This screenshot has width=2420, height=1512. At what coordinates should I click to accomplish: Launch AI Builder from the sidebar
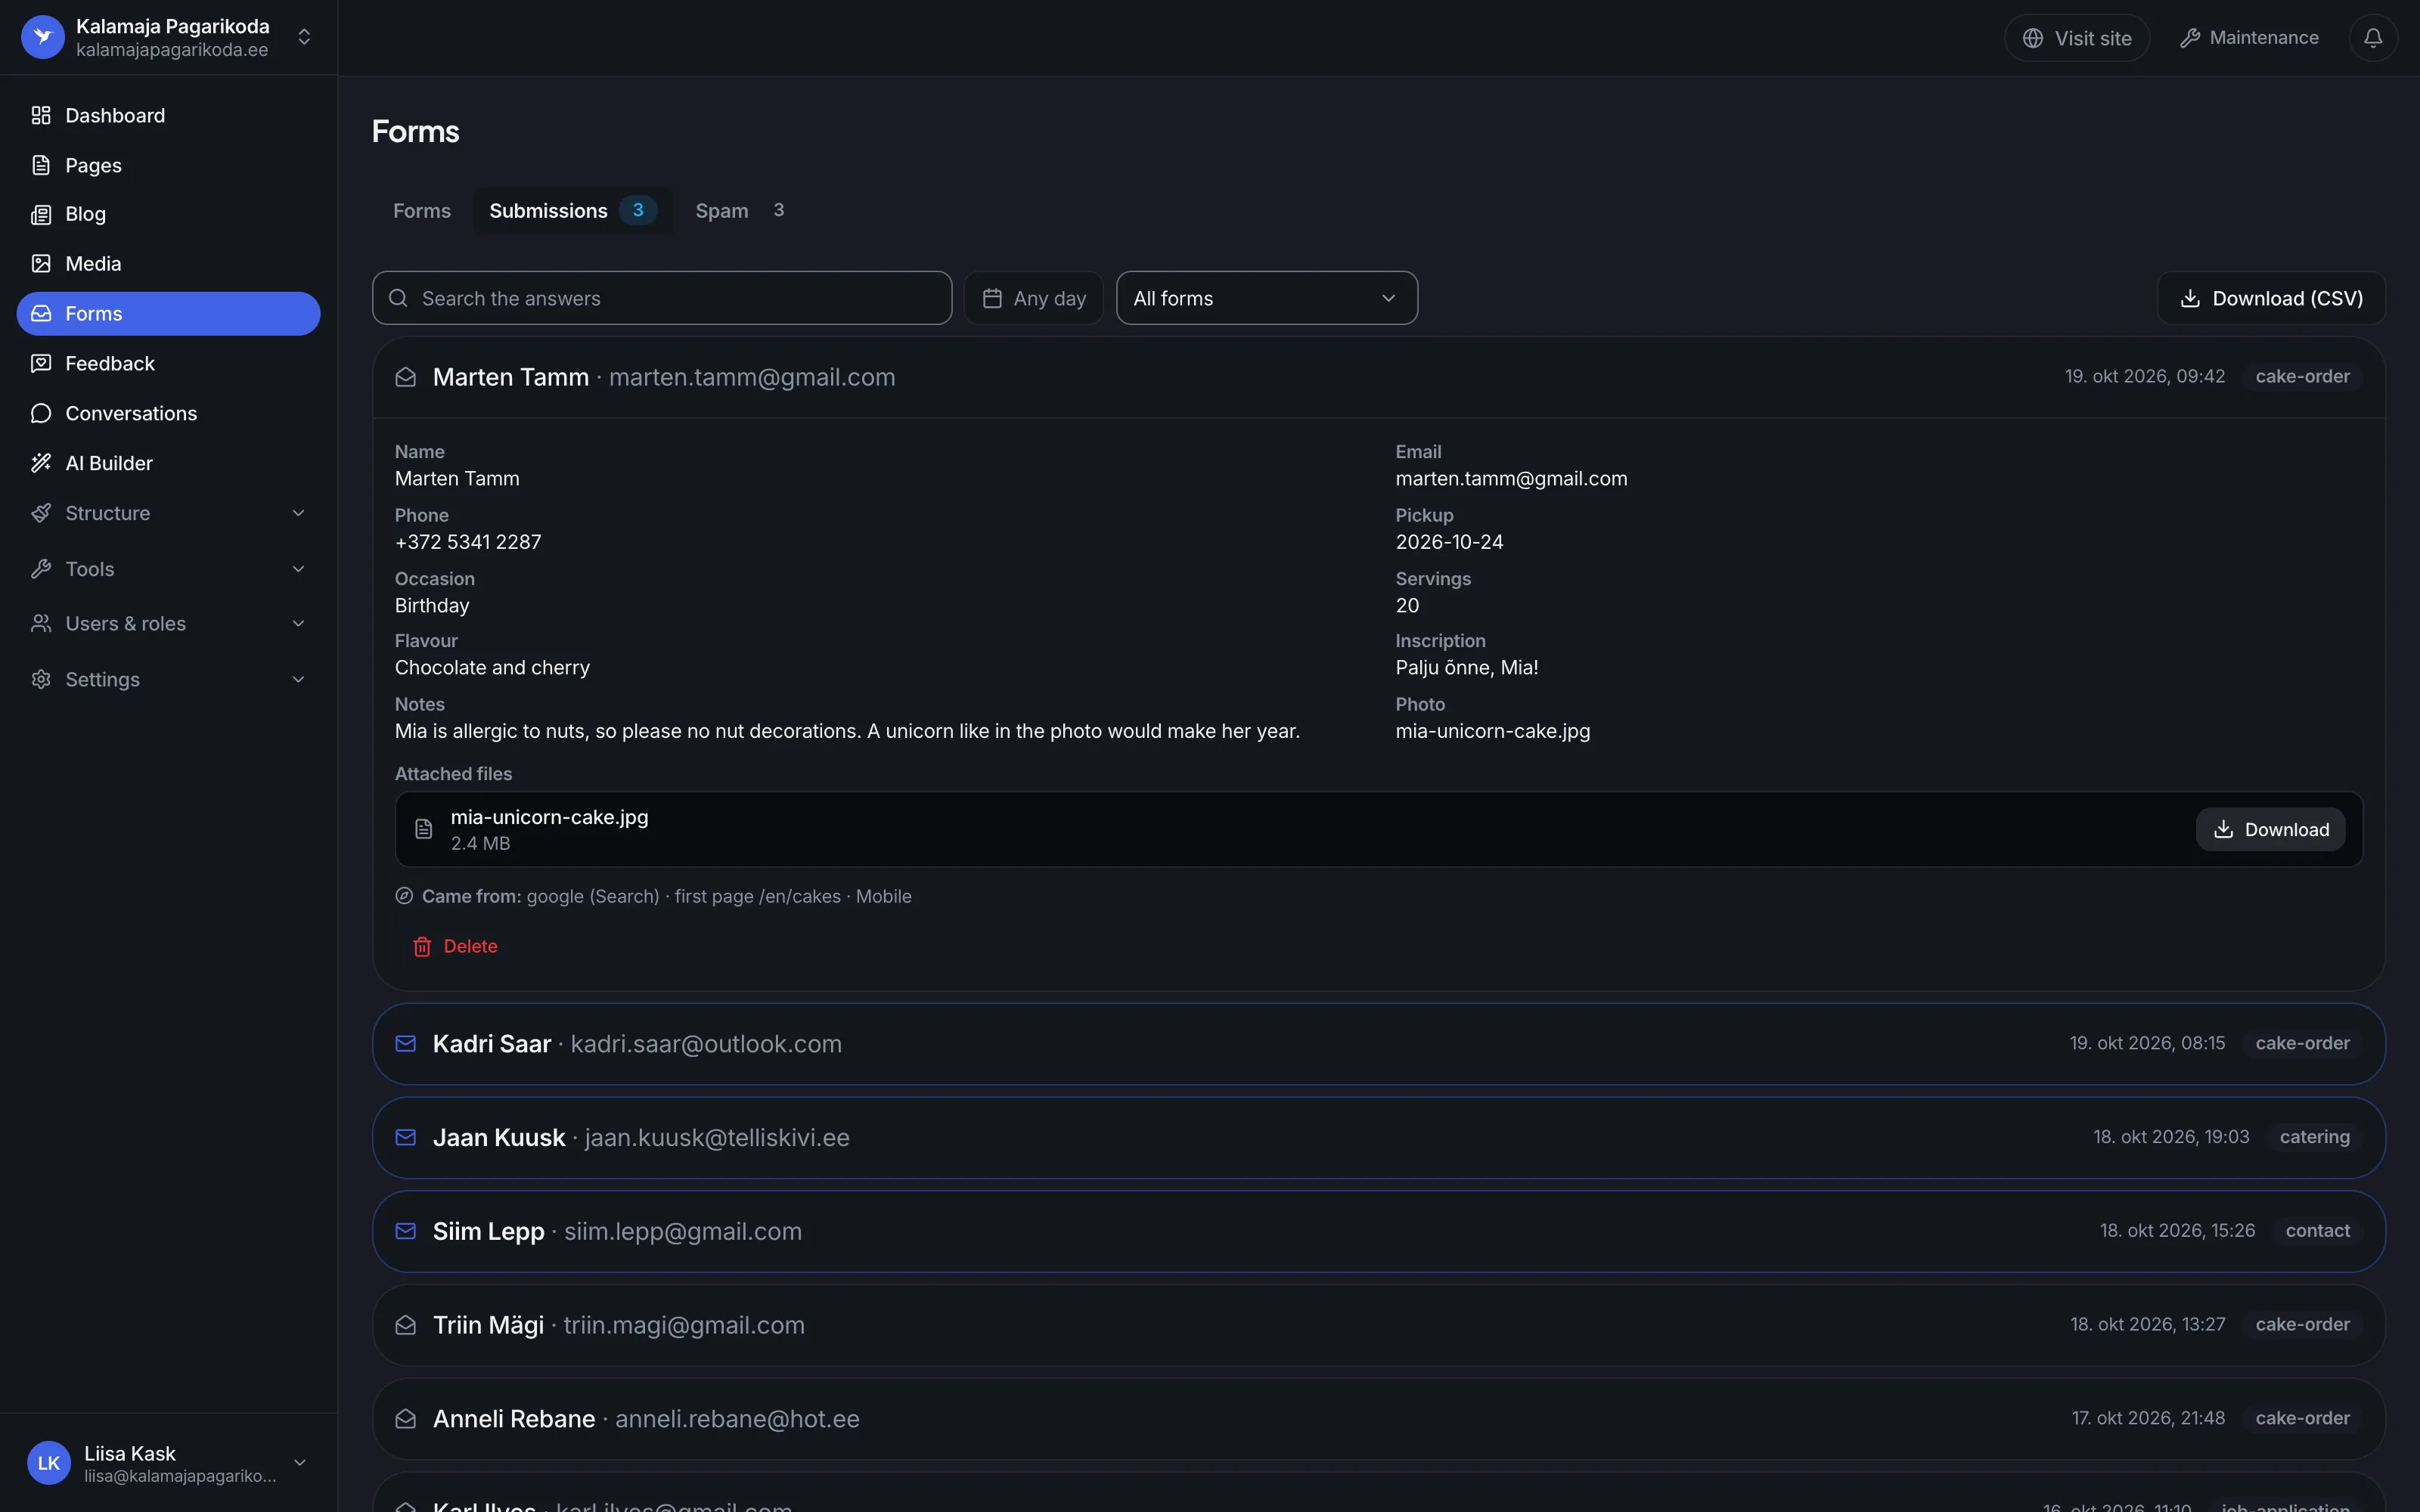[168, 463]
